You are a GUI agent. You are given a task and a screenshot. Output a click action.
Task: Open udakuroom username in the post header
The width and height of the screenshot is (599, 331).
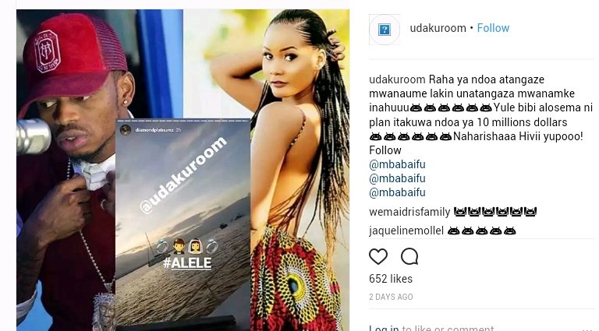(x=438, y=28)
